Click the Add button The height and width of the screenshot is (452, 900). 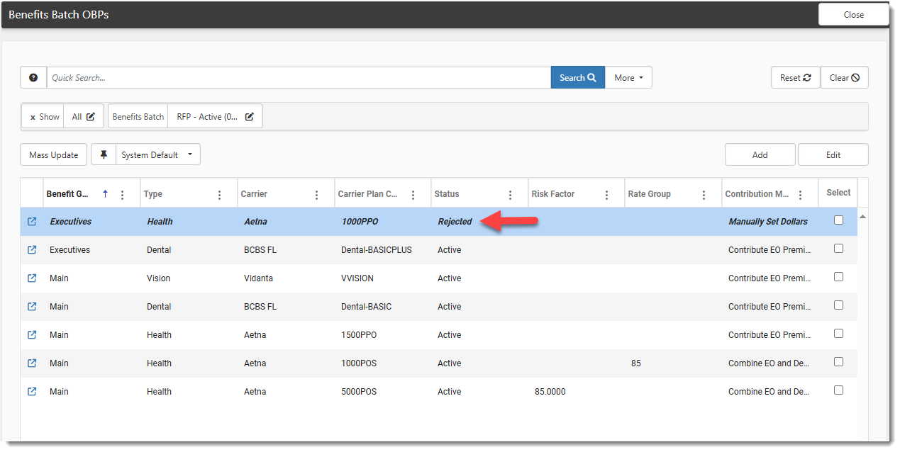coord(760,154)
